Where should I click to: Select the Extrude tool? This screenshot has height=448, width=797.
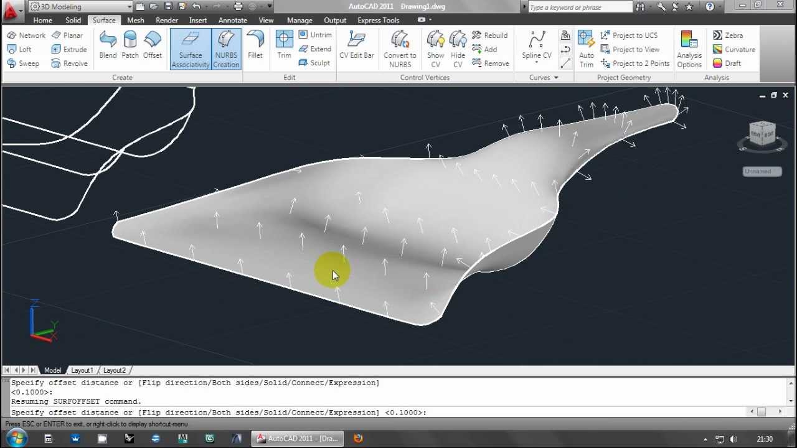(x=69, y=49)
